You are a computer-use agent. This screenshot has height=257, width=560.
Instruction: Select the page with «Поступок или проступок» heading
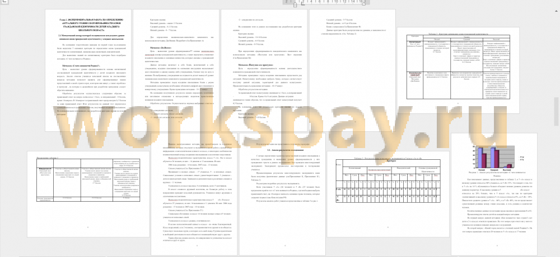264,70
